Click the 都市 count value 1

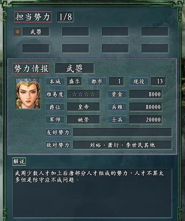[116, 81]
